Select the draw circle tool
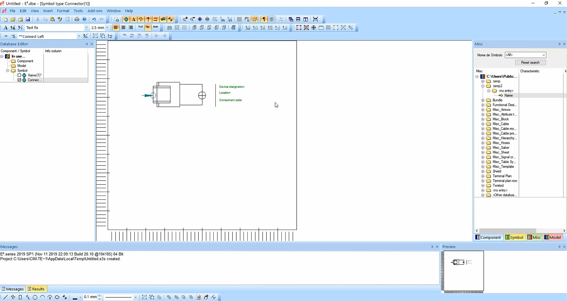The height and width of the screenshot is (301, 567). (x=35, y=297)
